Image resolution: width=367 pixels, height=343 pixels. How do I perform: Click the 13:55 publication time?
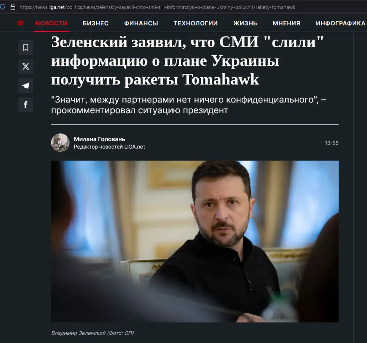point(332,143)
